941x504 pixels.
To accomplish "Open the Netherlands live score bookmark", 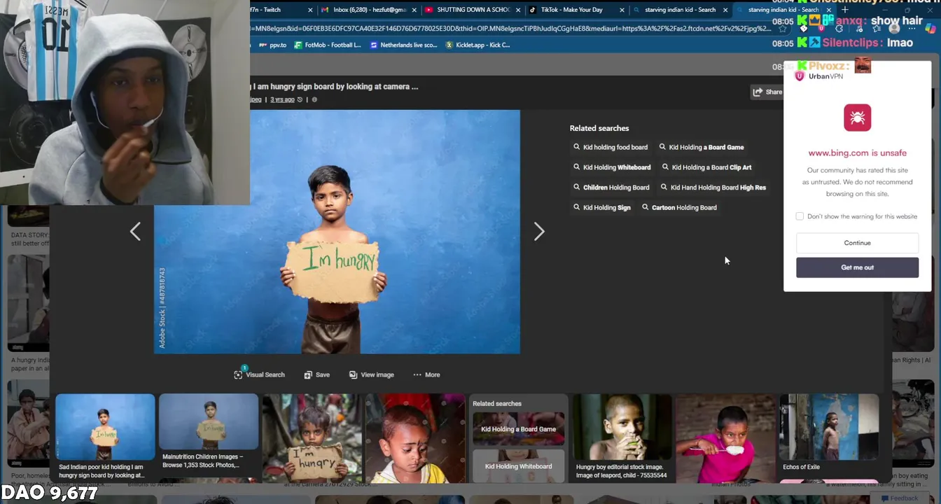I will pyautogui.click(x=403, y=45).
